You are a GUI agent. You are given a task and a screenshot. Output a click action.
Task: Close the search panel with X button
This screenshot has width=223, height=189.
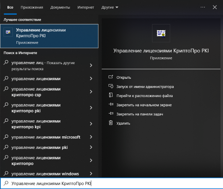click(215, 7)
